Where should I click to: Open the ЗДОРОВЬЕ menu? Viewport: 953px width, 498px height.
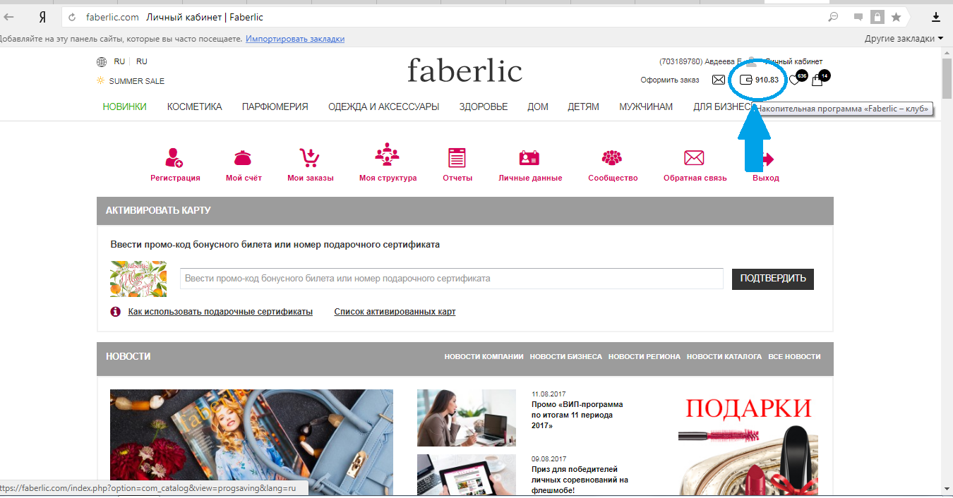tap(483, 107)
